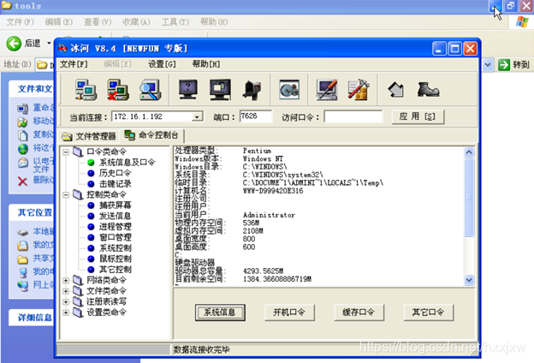
Task: Click the local settings tools icon
Action: [359, 90]
